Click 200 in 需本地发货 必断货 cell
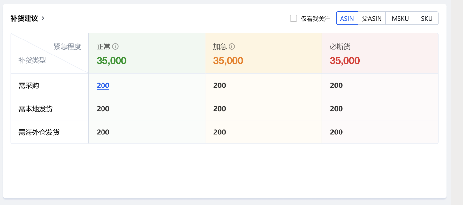 [336, 109]
